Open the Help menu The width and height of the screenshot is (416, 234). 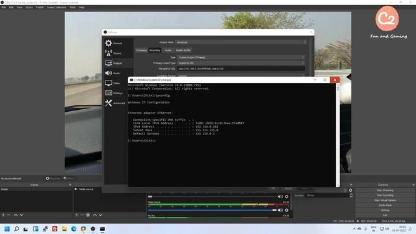(81, 7)
